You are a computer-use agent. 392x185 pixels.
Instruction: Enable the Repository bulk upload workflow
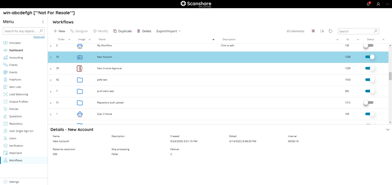click(368, 102)
